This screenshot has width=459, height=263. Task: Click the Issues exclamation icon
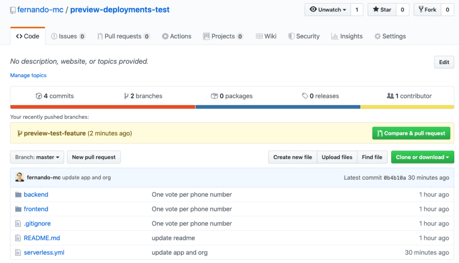[54, 36]
